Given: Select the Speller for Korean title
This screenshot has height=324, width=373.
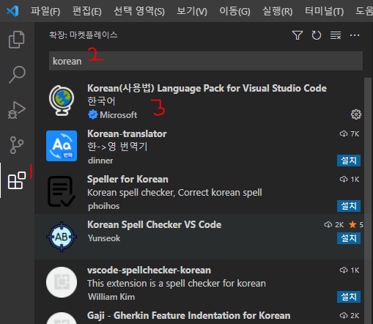Looking at the screenshot, I should (x=128, y=180).
